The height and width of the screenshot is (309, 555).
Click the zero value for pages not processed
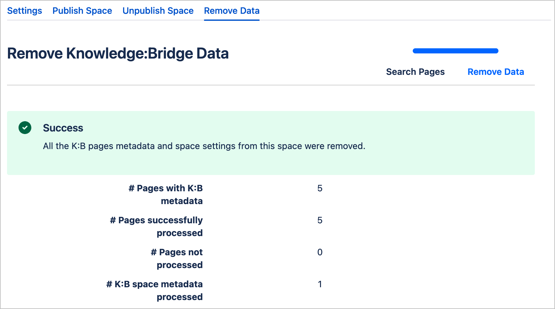point(320,252)
